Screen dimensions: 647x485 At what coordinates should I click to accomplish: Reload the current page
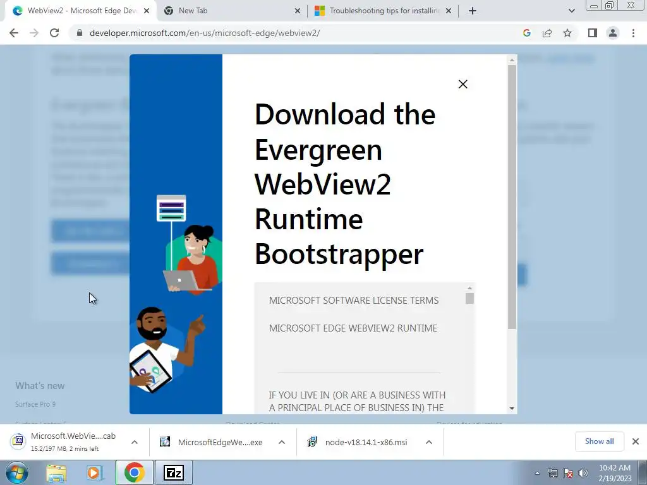54,33
